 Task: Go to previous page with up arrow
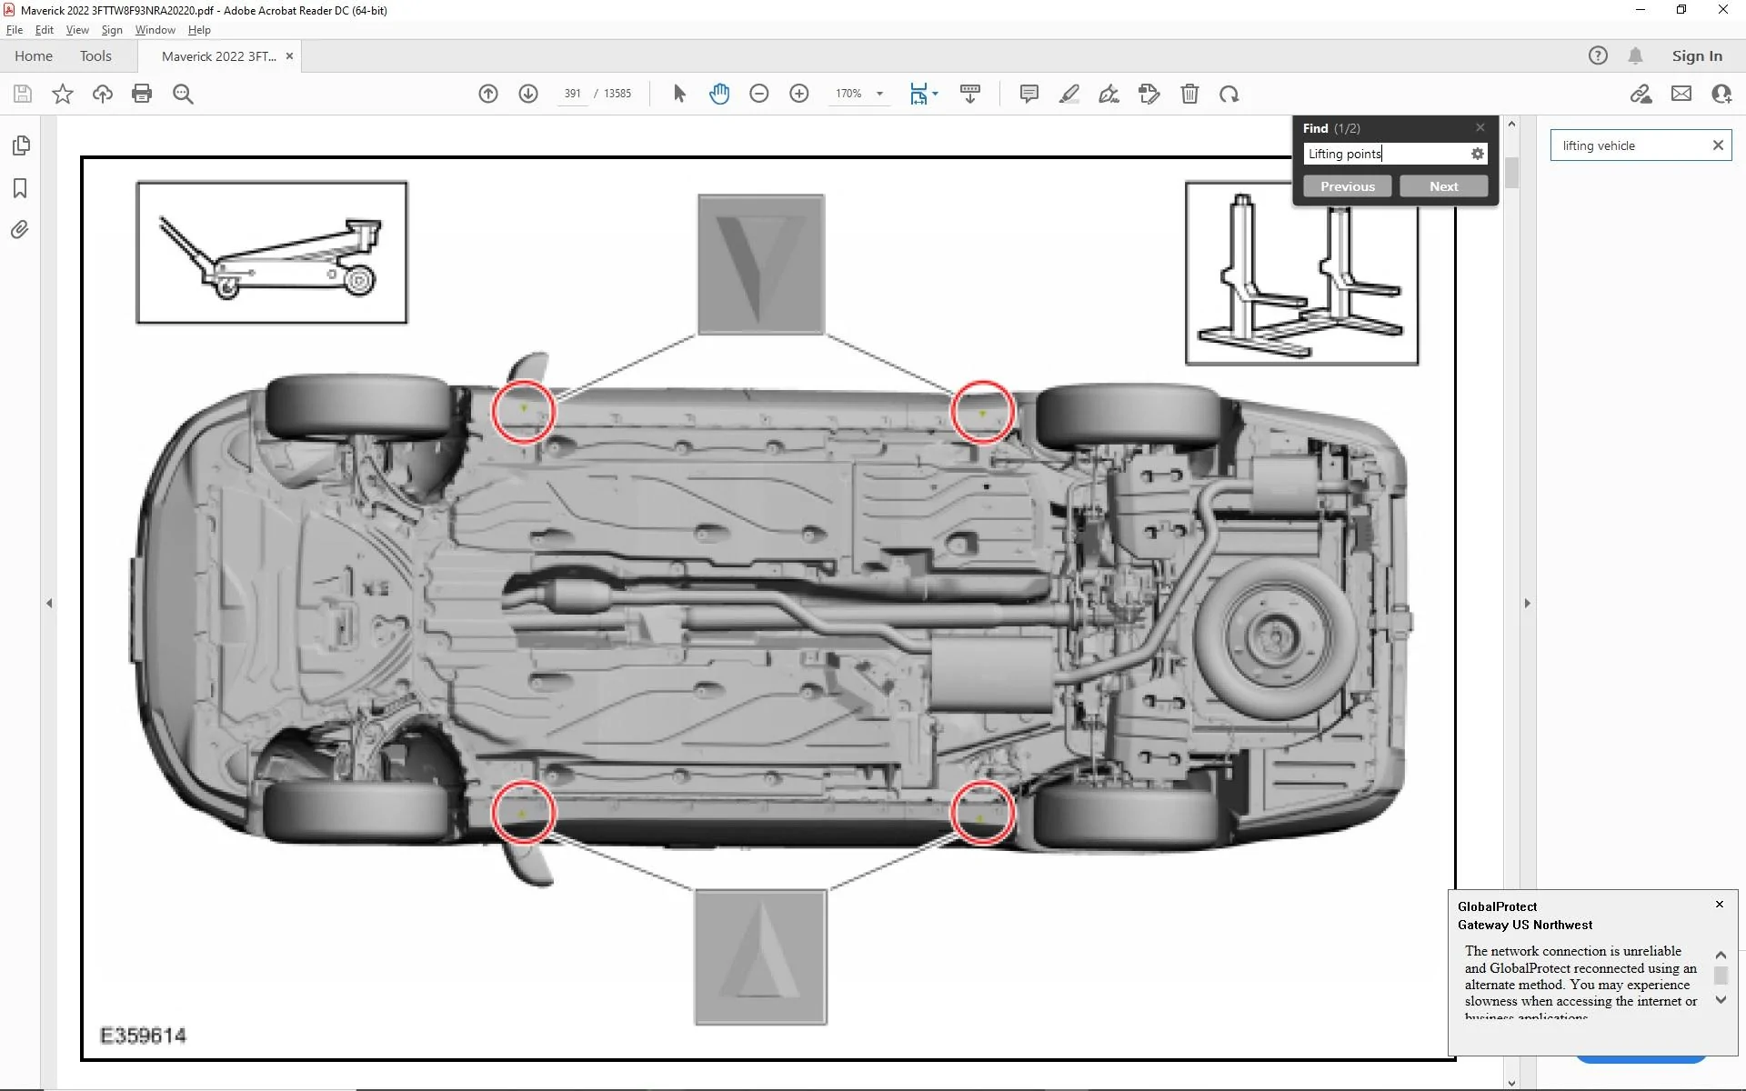pyautogui.click(x=488, y=94)
